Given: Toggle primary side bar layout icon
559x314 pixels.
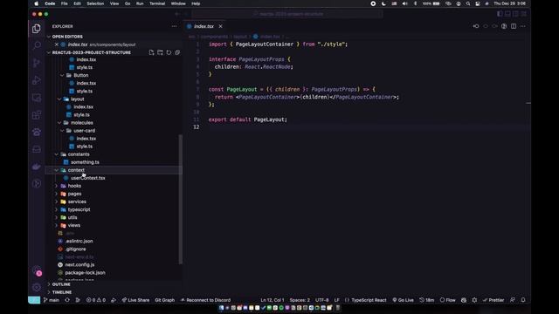Looking at the screenshot, I should 500,14.
